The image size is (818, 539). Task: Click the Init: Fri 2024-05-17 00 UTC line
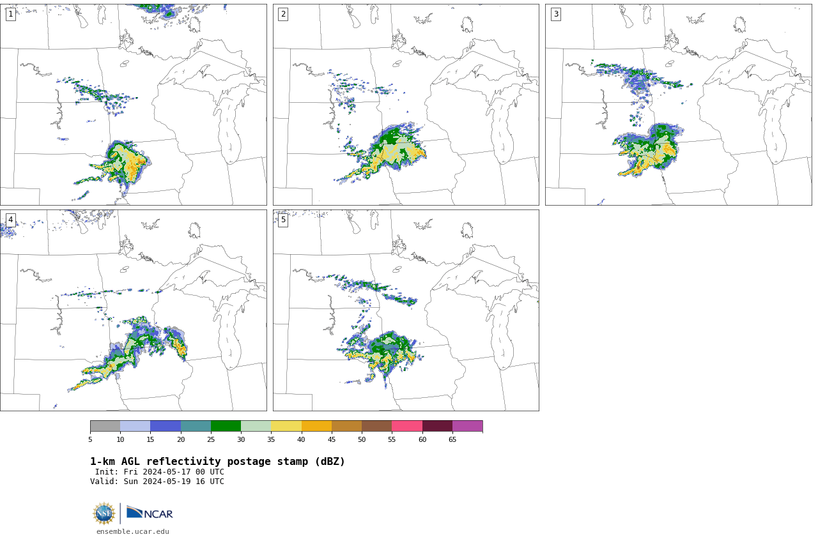pos(160,472)
